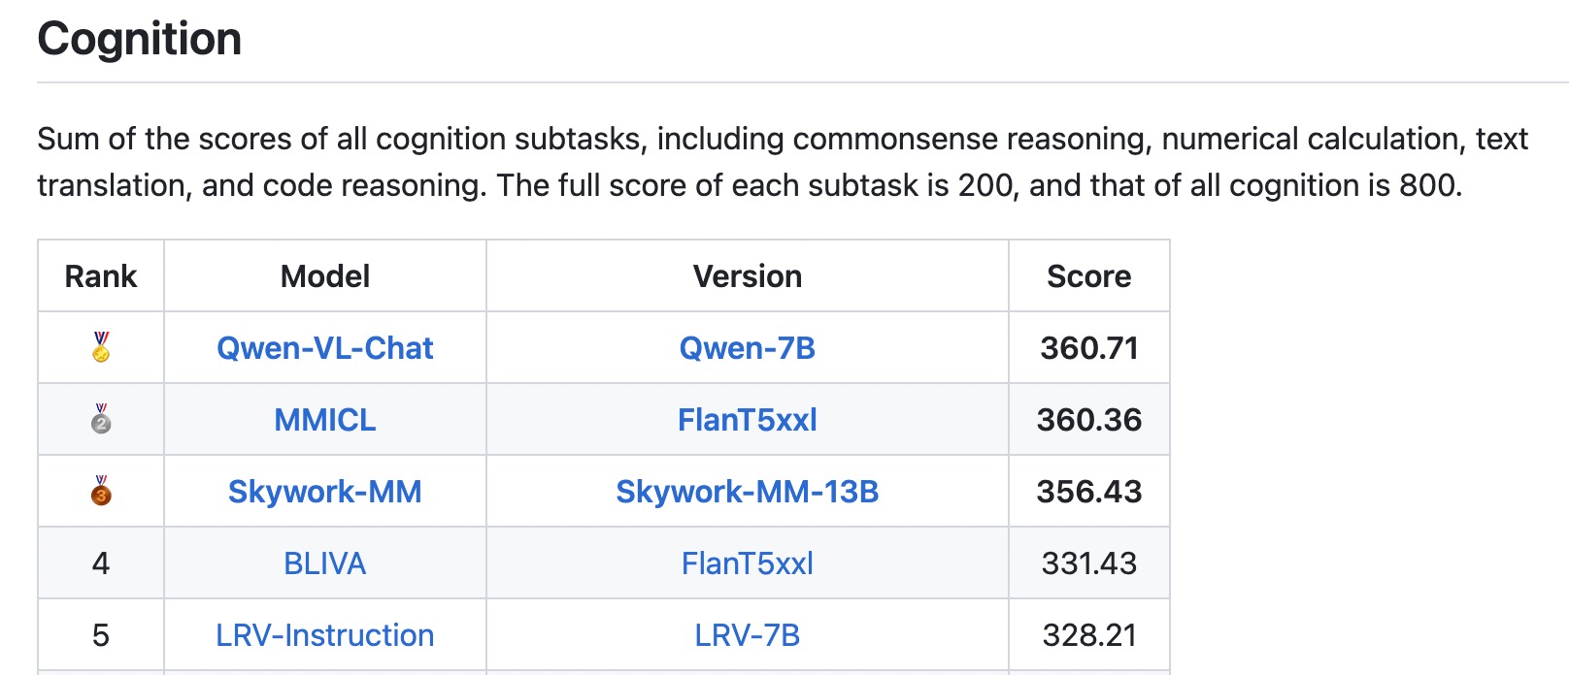1569x675 pixels.
Task: Click the bronze medal rank icon
Action: pyautogui.click(x=101, y=491)
